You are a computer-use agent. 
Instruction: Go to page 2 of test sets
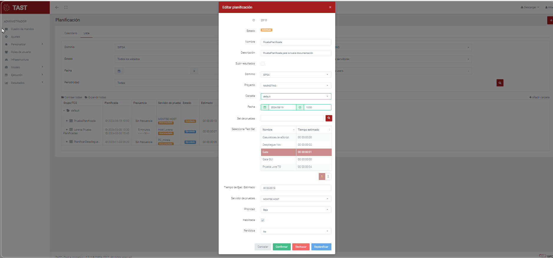coord(328,177)
